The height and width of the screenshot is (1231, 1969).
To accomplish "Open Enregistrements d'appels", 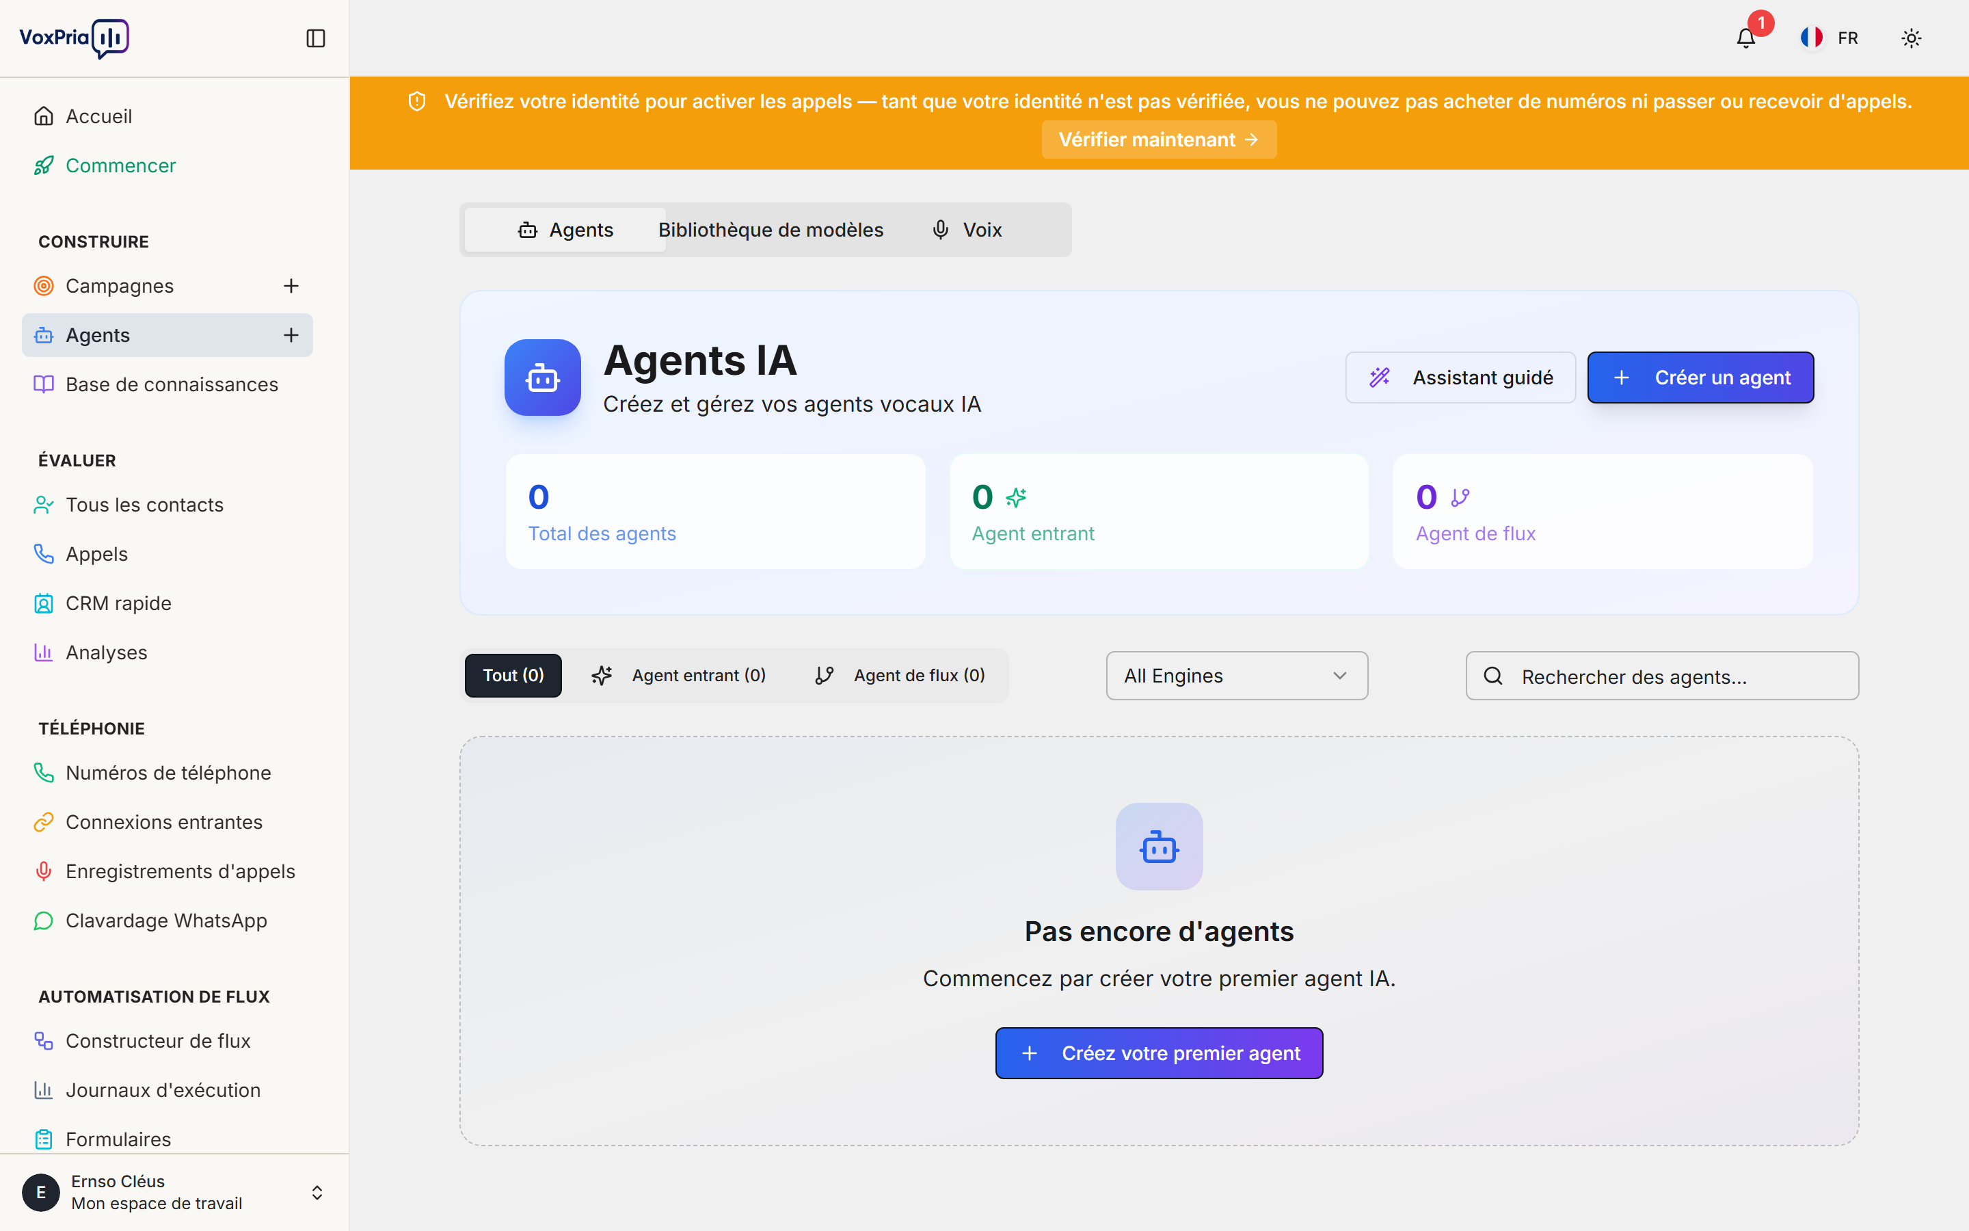I will point(167,871).
